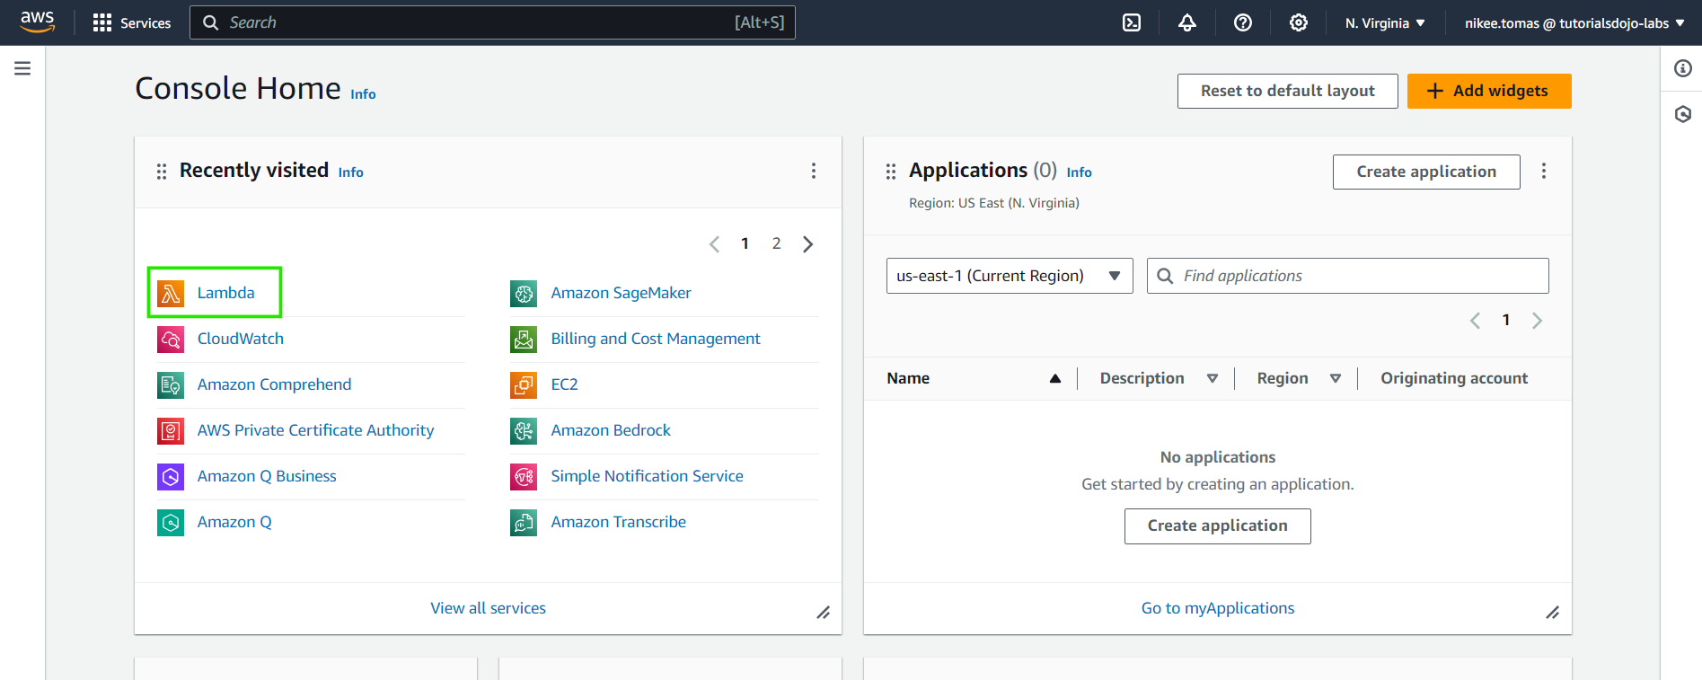1702x680 pixels.
Task: Grab the Recently visited widget drag handle
Action: pos(162,171)
